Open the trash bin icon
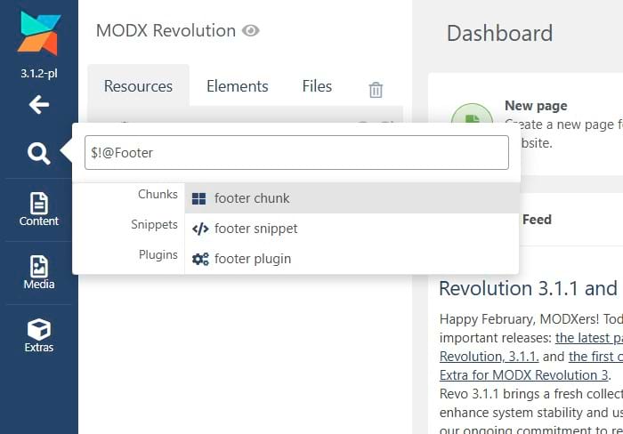This screenshot has width=623, height=434. coord(376,89)
